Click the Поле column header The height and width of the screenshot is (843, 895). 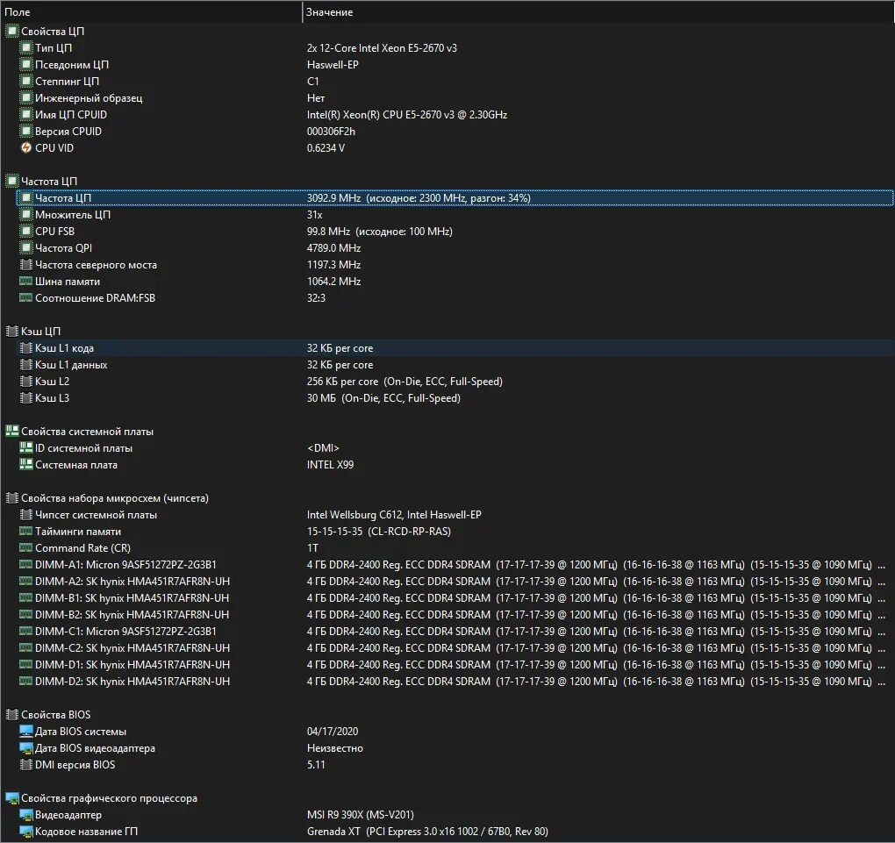[x=151, y=12]
